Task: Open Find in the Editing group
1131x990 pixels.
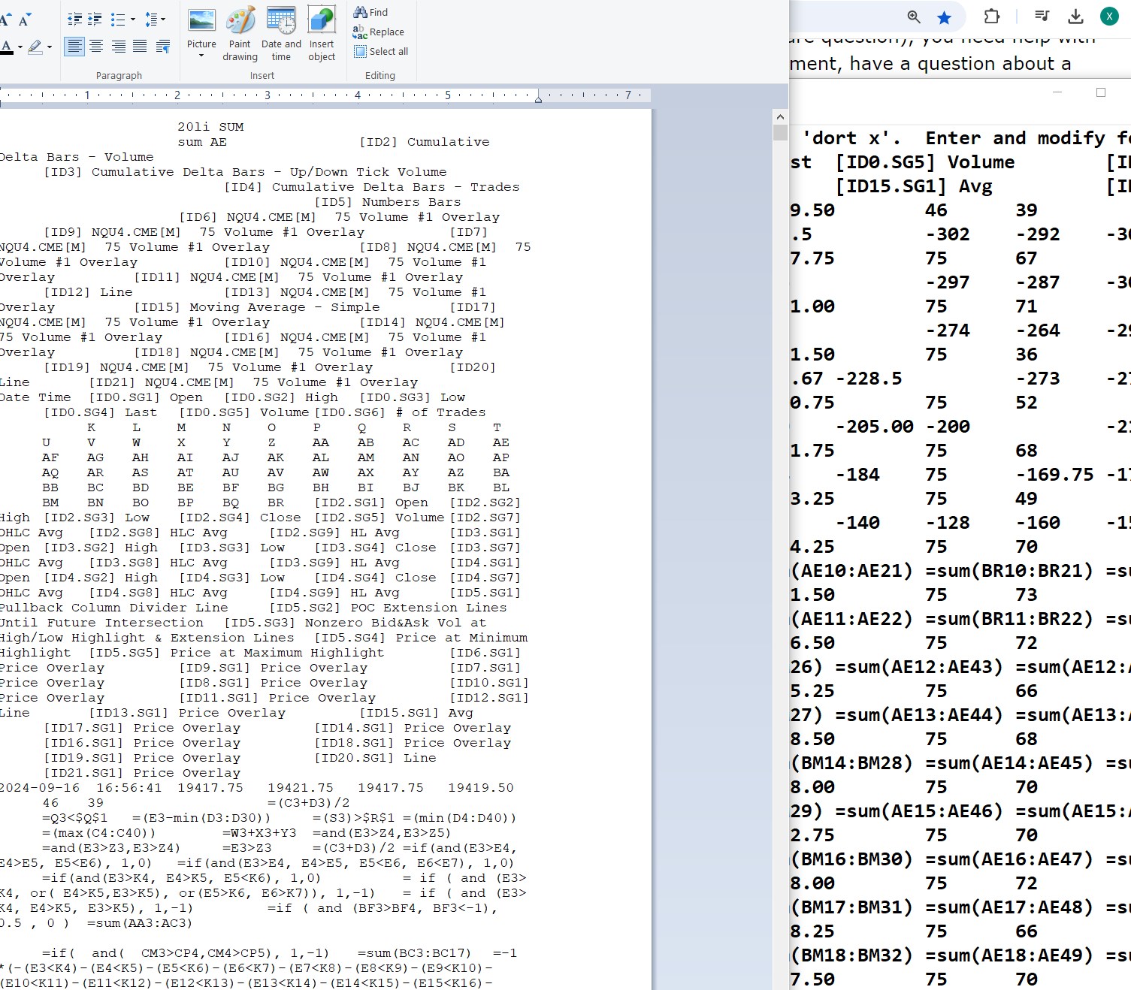Action: tap(370, 12)
